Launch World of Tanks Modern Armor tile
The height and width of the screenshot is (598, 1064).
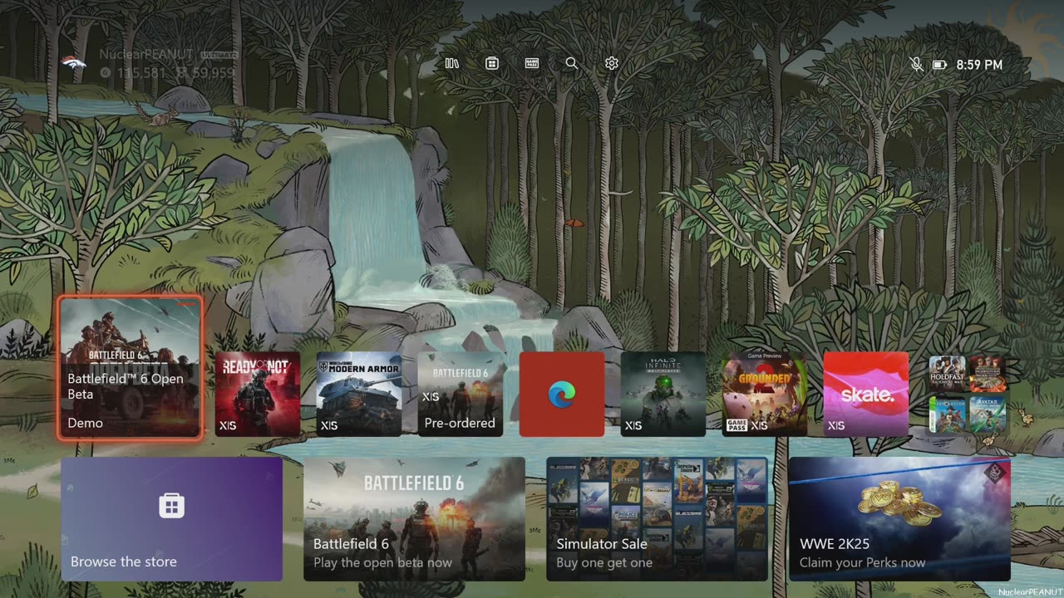point(359,394)
